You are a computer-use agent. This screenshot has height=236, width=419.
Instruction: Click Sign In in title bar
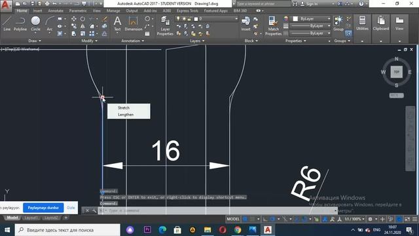point(312,4)
